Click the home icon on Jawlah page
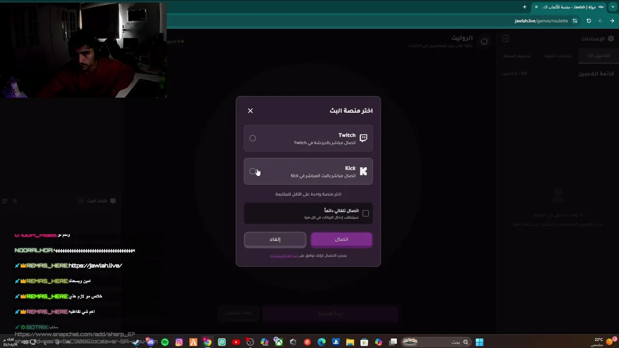Viewport: 619px width, 348px height. tap(484, 42)
